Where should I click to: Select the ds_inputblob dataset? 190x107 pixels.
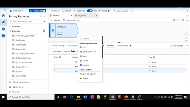21,76
